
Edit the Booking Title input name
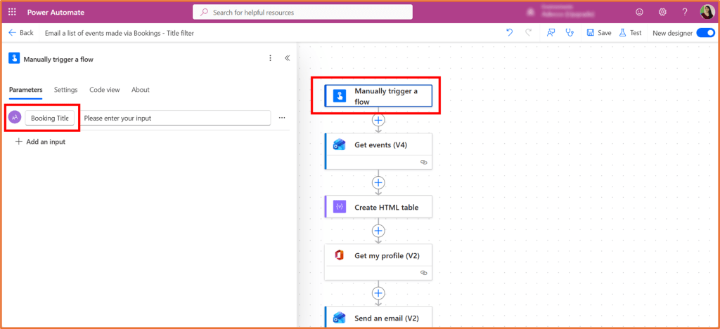tap(50, 118)
